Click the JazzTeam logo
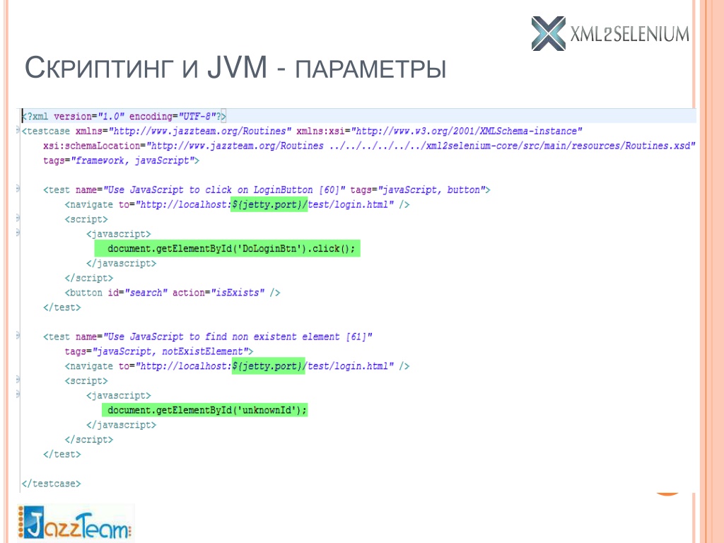 (x=75, y=523)
